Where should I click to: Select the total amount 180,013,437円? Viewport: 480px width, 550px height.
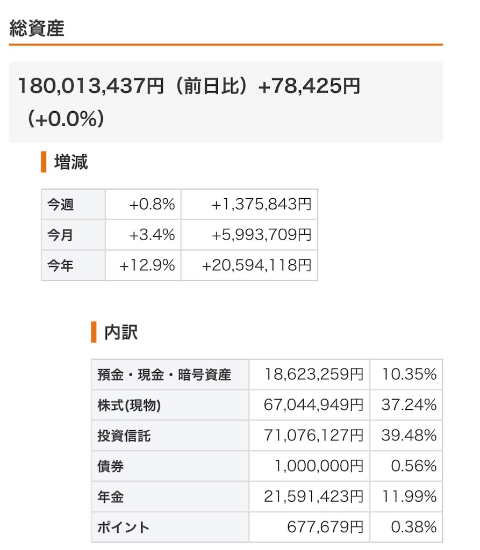point(91,86)
